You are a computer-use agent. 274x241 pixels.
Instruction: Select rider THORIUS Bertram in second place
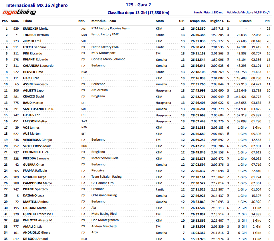36,35
